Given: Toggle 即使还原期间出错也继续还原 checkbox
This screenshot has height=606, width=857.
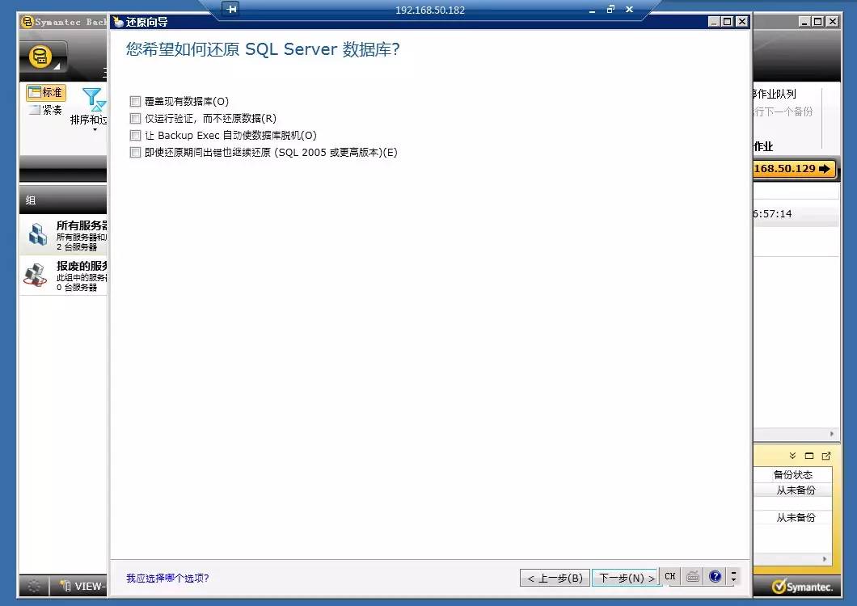Looking at the screenshot, I should [135, 152].
